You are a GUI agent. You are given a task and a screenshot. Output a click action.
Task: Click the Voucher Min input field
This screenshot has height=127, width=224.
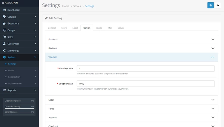click(x=145, y=68)
